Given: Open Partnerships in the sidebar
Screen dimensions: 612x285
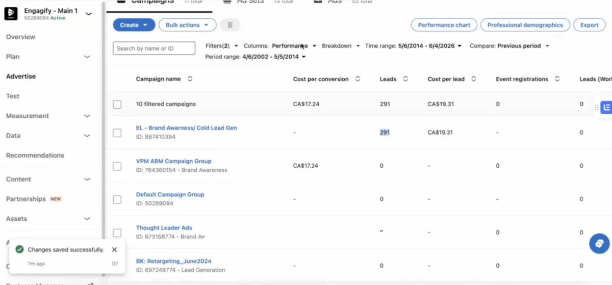Looking at the screenshot, I should click(x=26, y=199).
